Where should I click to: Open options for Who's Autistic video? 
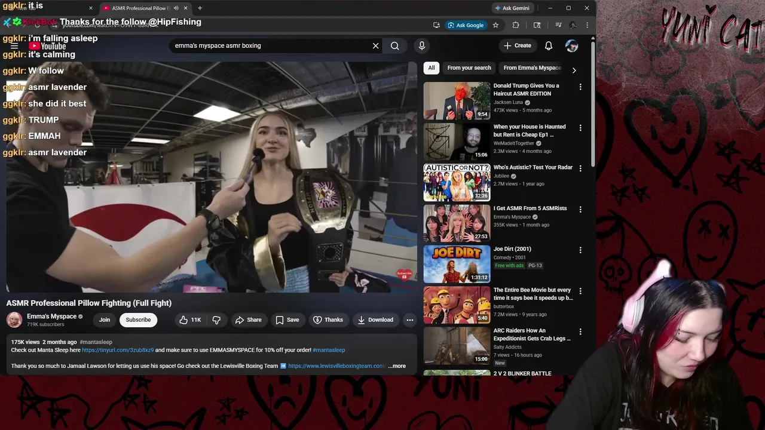(580, 168)
